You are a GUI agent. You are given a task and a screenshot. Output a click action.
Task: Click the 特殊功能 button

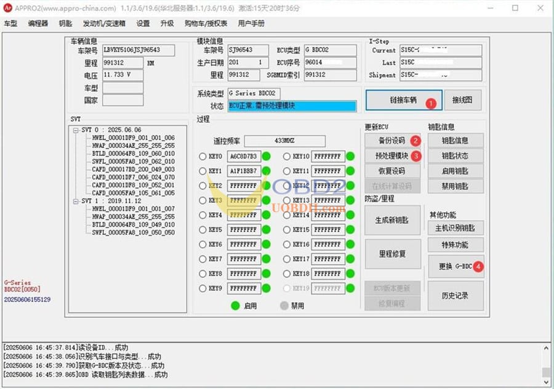click(x=456, y=245)
